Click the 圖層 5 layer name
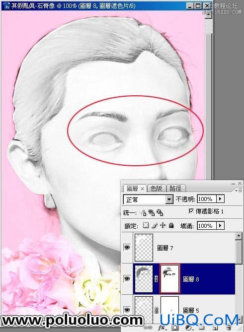This screenshot has height=332, width=244. pyautogui.click(x=191, y=310)
